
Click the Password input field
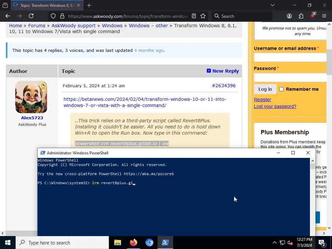pyautogui.click(x=290, y=77)
